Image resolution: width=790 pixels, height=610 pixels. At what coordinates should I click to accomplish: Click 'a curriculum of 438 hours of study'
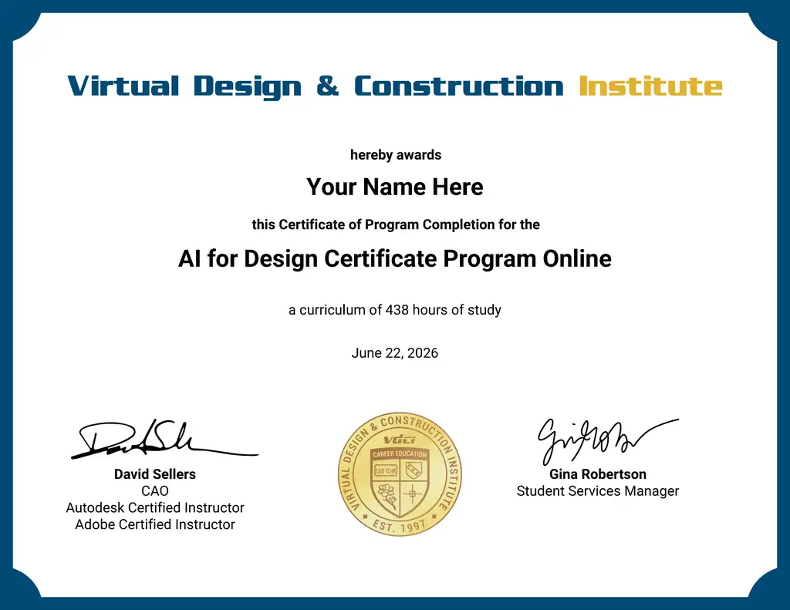(395, 310)
